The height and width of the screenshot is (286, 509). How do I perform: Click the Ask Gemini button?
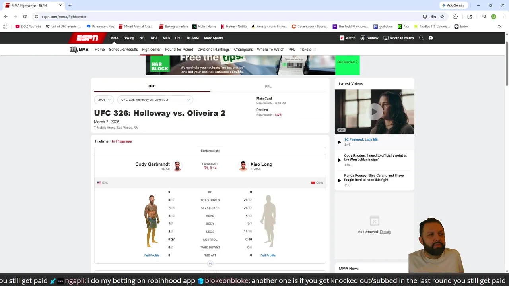click(x=453, y=6)
